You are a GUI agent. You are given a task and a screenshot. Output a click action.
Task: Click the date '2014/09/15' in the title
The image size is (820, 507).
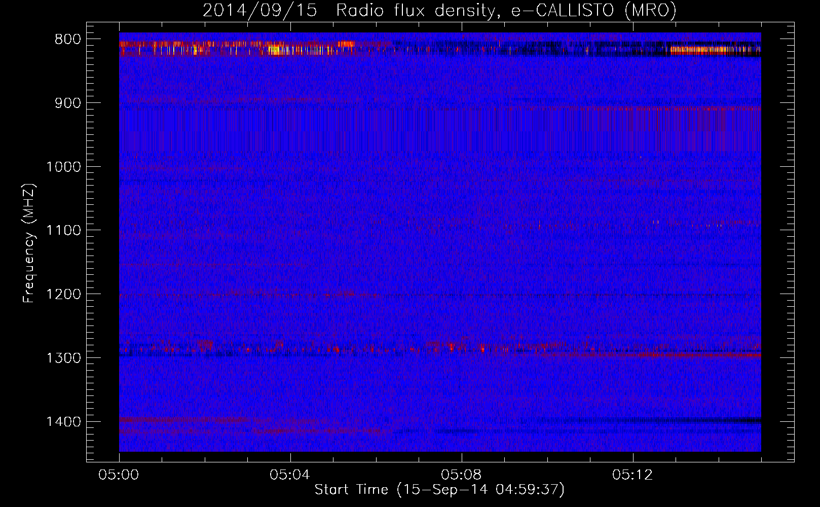tap(260, 11)
